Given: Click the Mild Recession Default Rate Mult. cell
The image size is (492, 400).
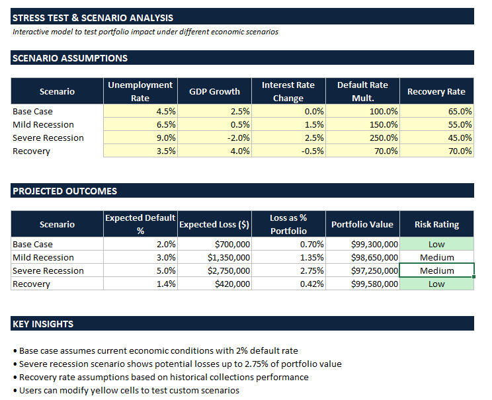Looking at the screenshot, I should tap(362, 125).
